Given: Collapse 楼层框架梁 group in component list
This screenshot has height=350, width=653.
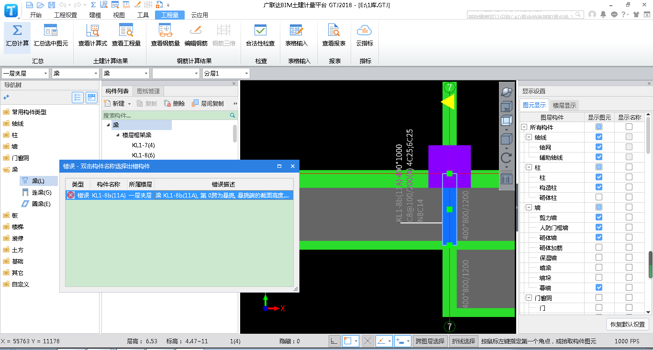Looking at the screenshot, I should click(118, 135).
